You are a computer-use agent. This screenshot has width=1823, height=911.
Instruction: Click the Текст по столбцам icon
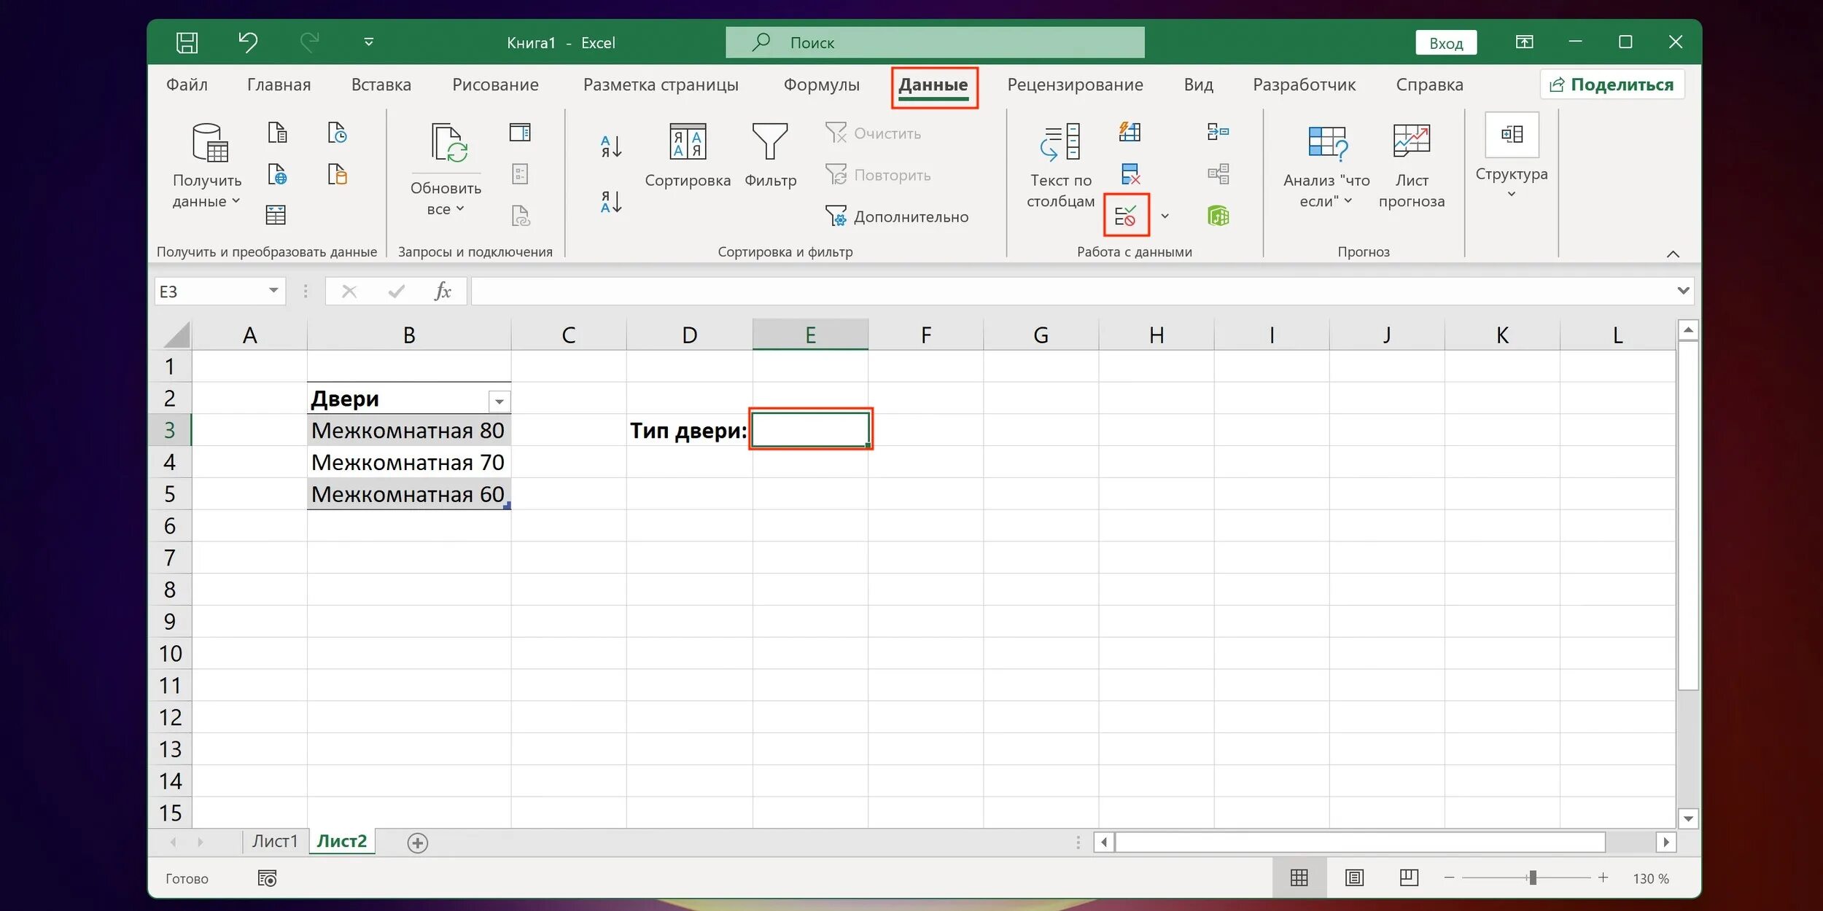[1060, 142]
